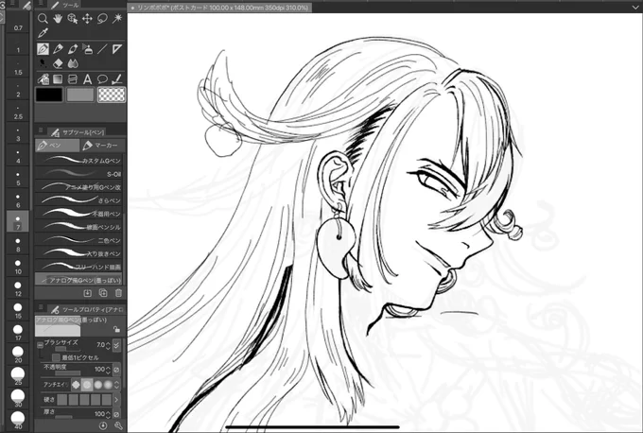Choose the さらペン sub tool
The height and width of the screenshot is (433, 643).
tap(78, 200)
